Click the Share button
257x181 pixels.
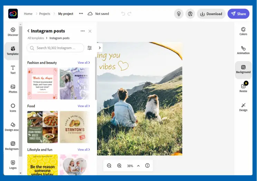click(238, 14)
